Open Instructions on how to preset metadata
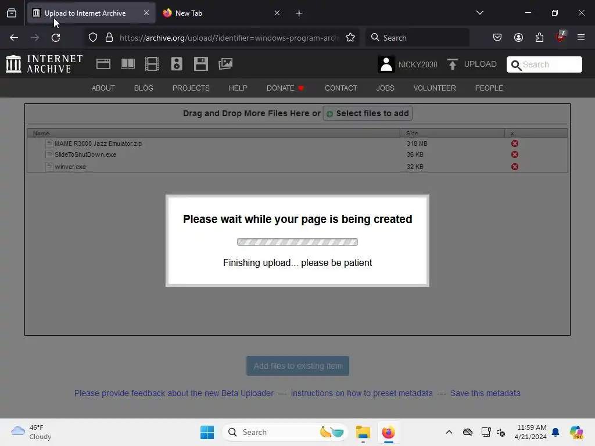Image resolution: width=595 pixels, height=446 pixels. click(x=361, y=393)
